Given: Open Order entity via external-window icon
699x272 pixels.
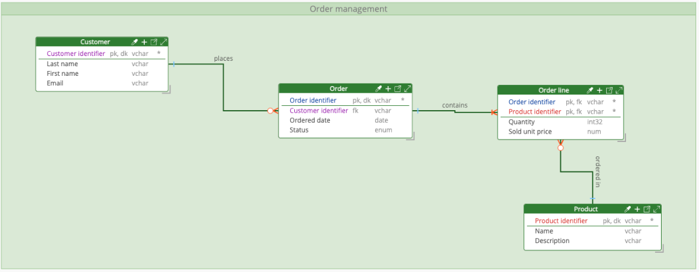Looking at the screenshot, I should tap(398, 89).
